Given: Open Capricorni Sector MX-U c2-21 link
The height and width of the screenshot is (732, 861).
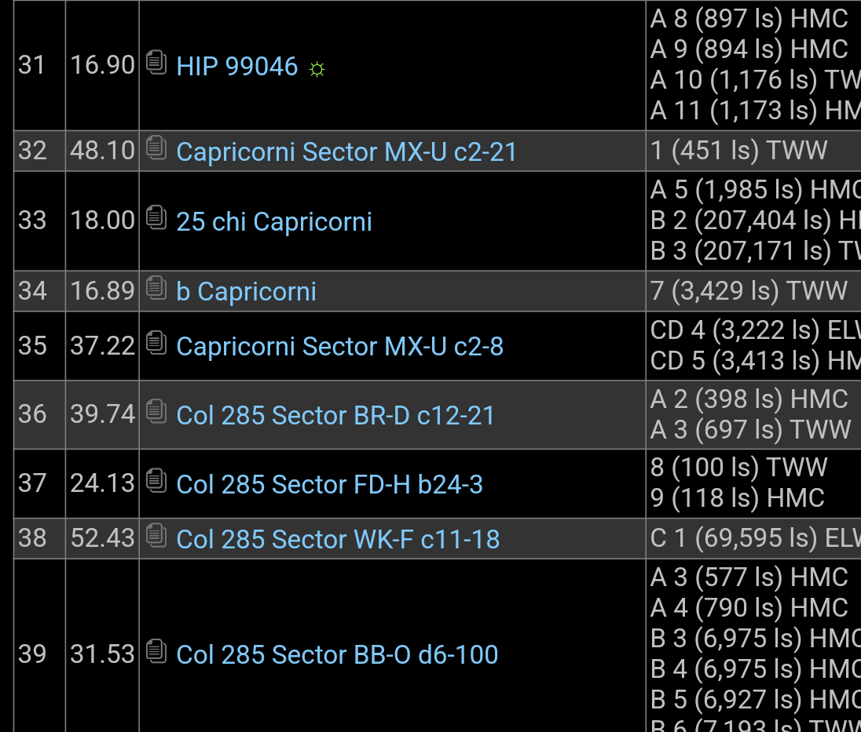Looking at the screenshot, I should 346,152.
